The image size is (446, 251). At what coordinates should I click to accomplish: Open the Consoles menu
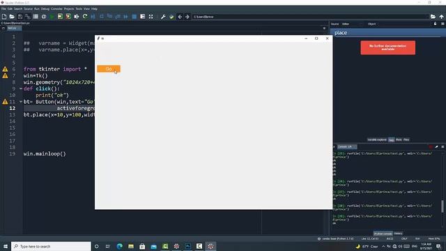56,9
